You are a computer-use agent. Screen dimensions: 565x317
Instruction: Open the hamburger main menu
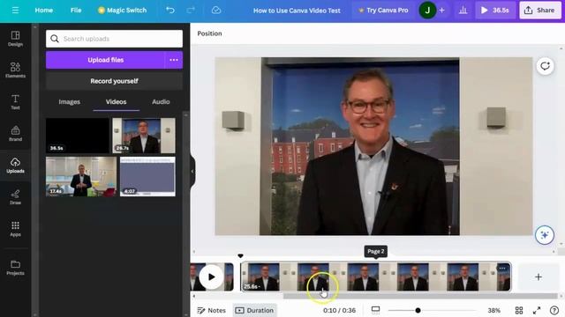coord(15,10)
